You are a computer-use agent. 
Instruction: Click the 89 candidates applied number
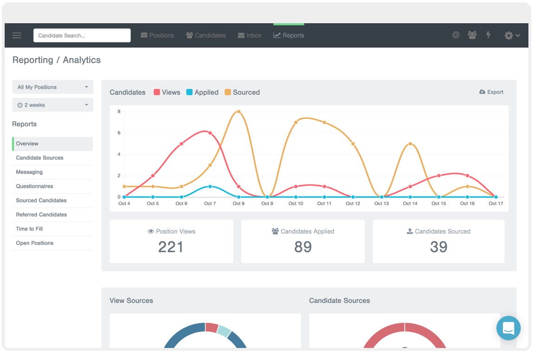point(303,247)
